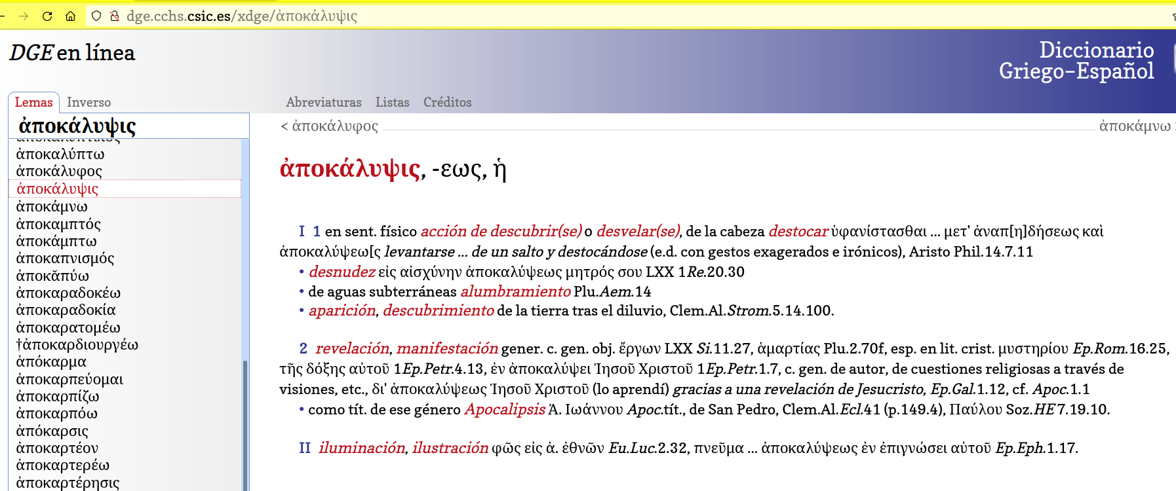Select ἀποκαπνισμός in the lemma list
The width and height of the screenshot is (1176, 491).
pyautogui.click(x=65, y=258)
